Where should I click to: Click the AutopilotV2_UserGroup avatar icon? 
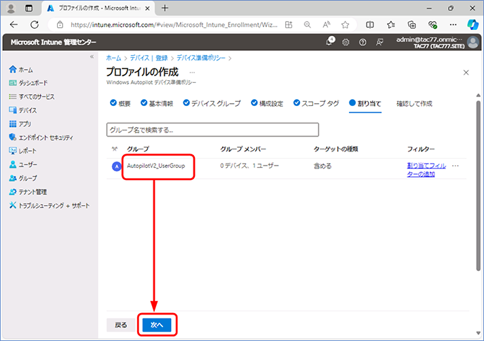coord(117,166)
